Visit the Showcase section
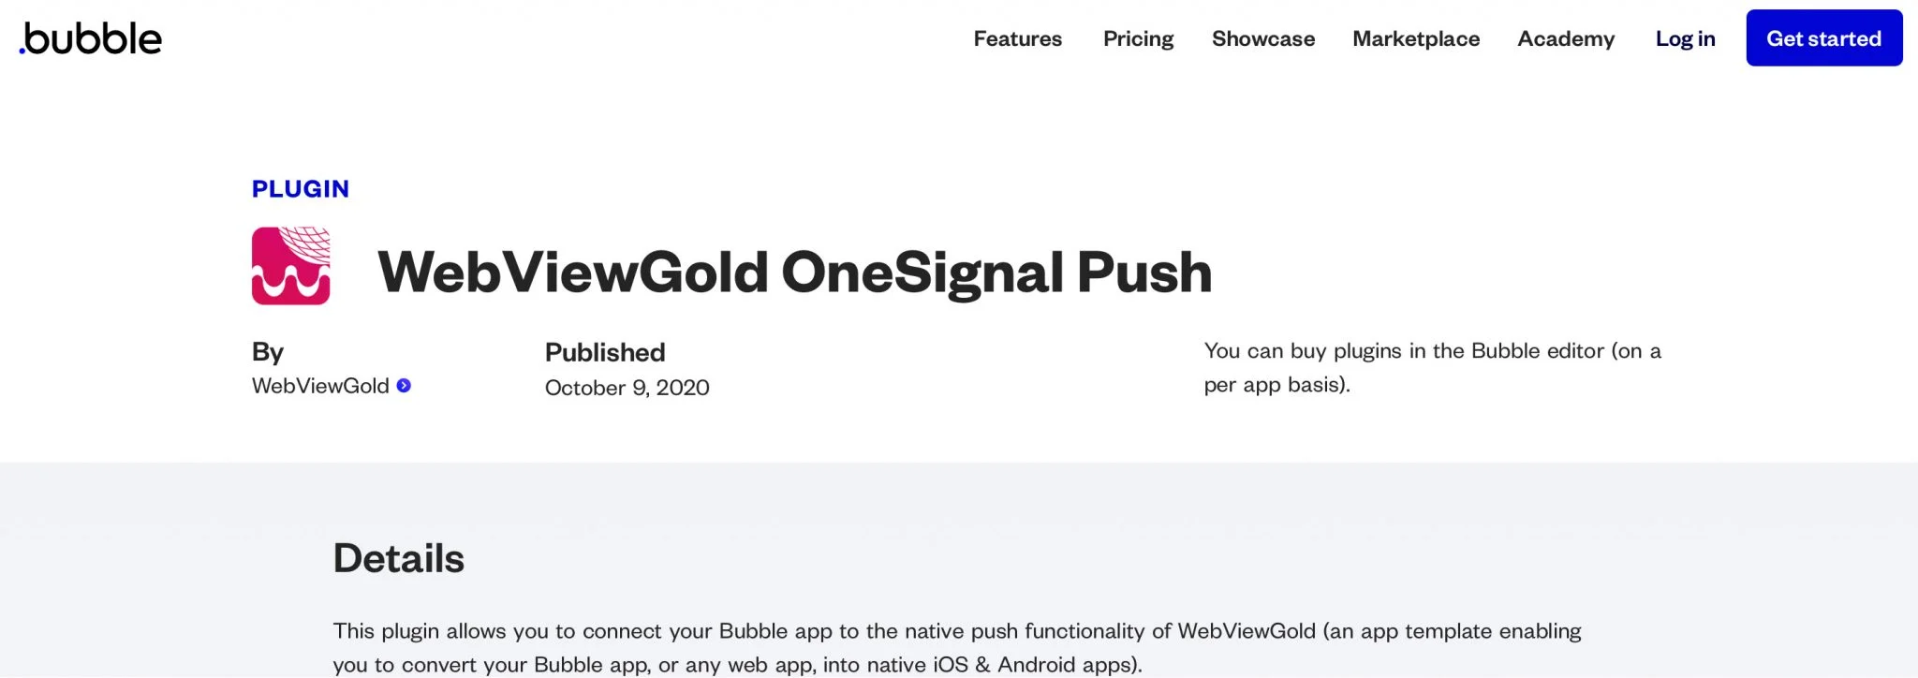Image resolution: width=1918 pixels, height=678 pixels. (x=1262, y=38)
